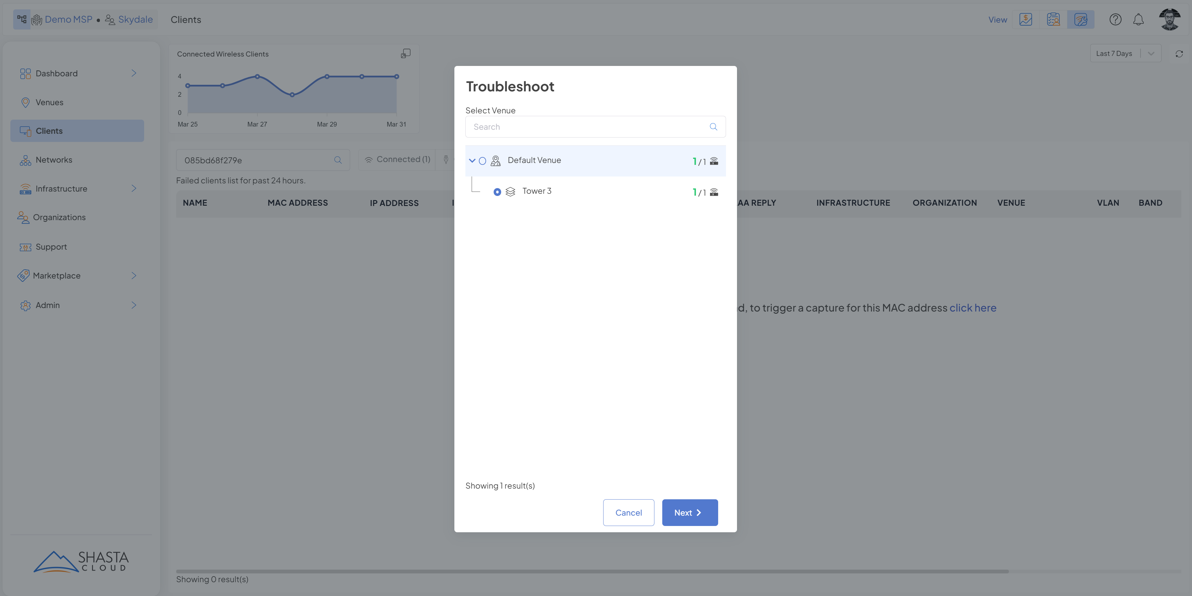Go to Venues in the sidebar

coord(49,102)
